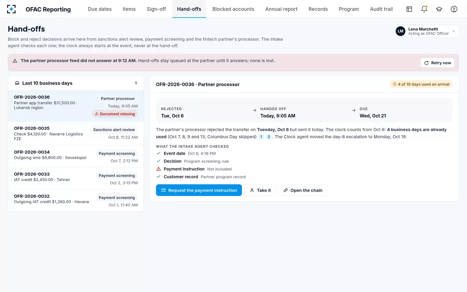Click the Handed off Today, 9:05 AM value
Screen dimensions: 467x292
coord(278,116)
